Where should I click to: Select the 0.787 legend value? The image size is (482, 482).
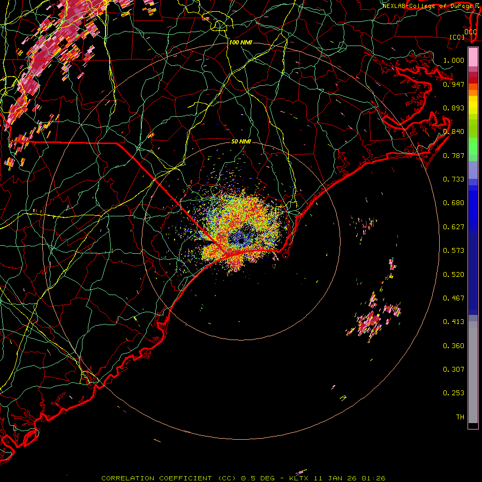454,155
